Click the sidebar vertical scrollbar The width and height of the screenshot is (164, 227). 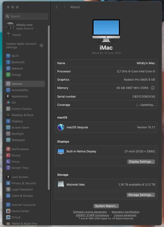click(49, 108)
